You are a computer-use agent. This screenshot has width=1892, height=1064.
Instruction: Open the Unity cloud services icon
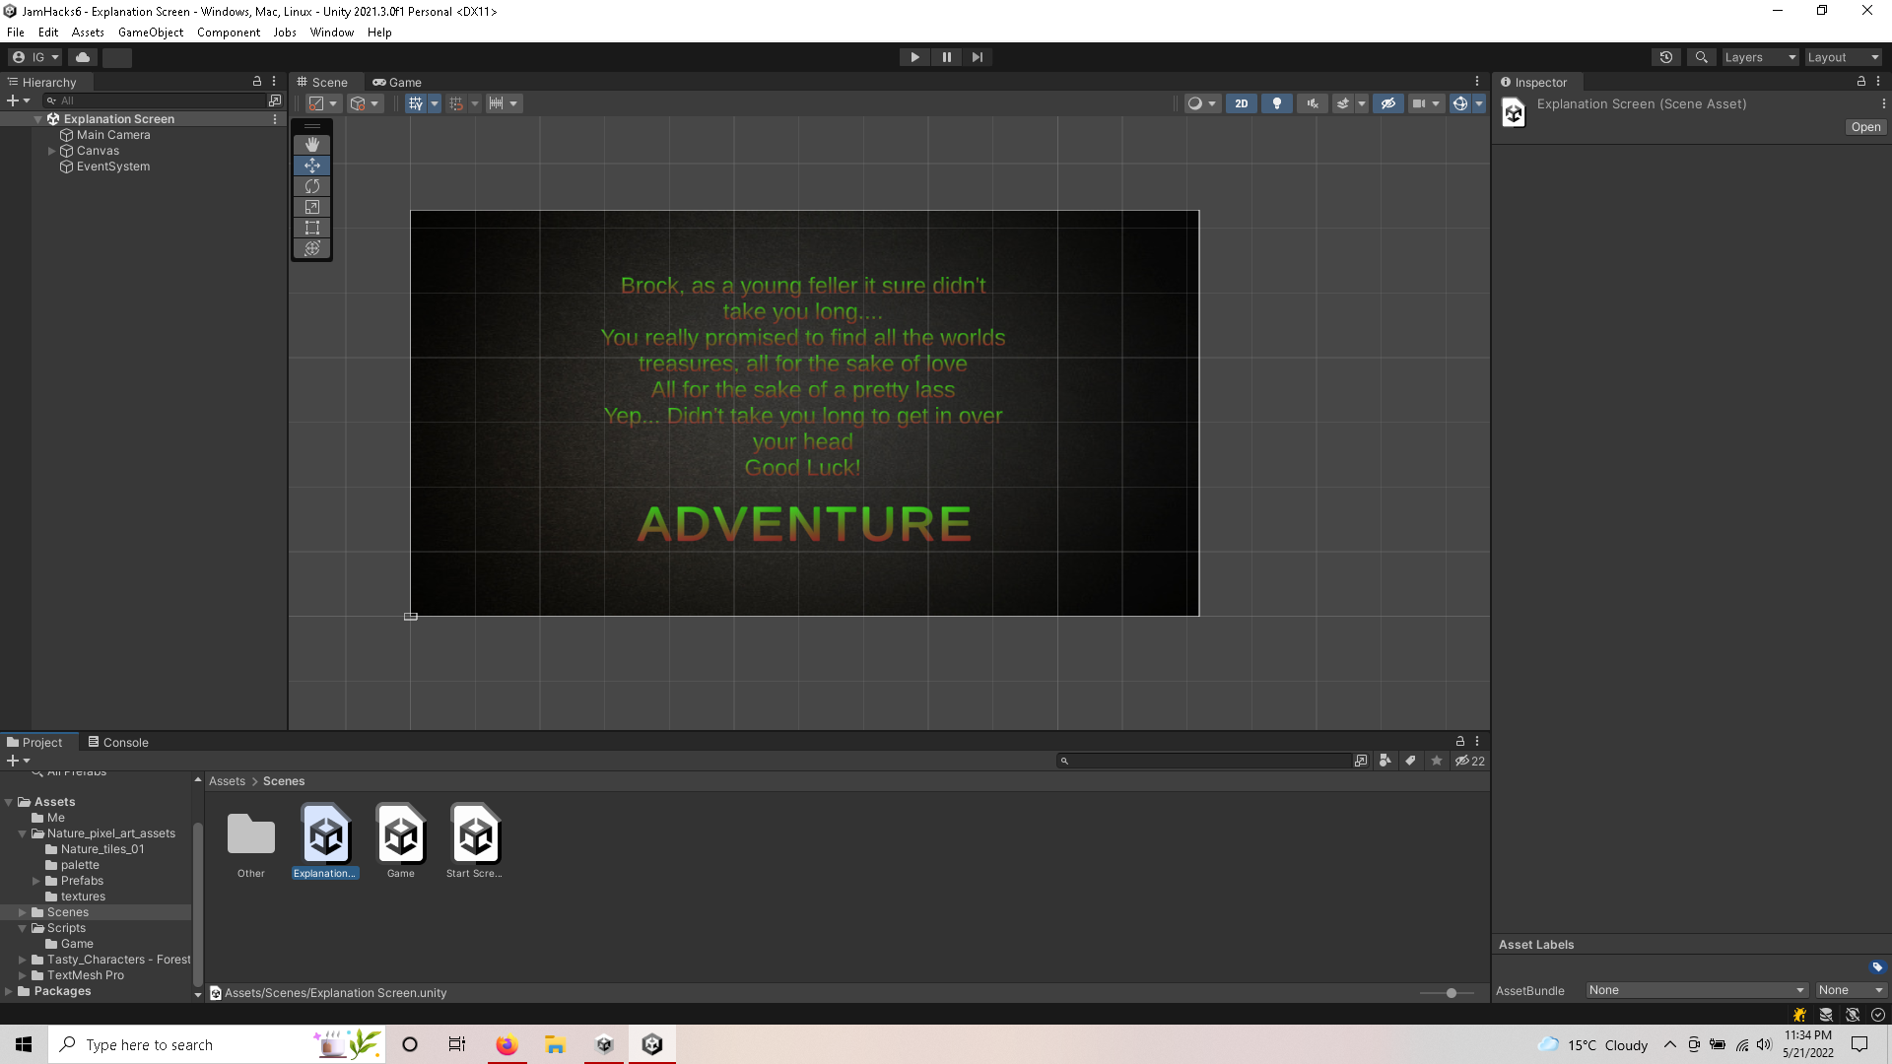point(83,57)
